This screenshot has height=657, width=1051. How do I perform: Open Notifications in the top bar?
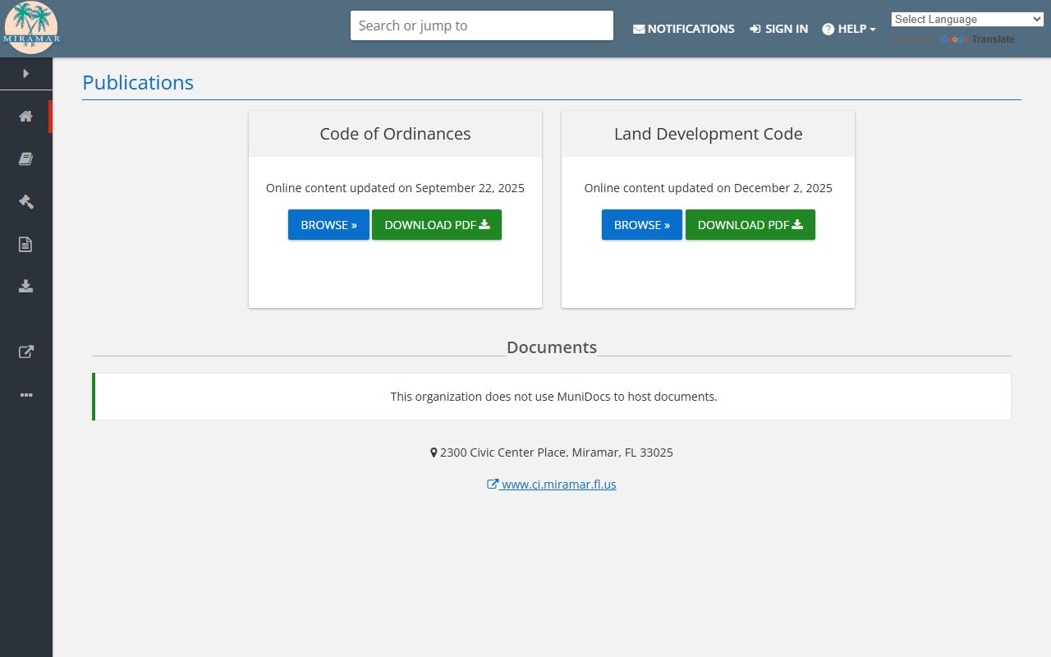pos(684,29)
